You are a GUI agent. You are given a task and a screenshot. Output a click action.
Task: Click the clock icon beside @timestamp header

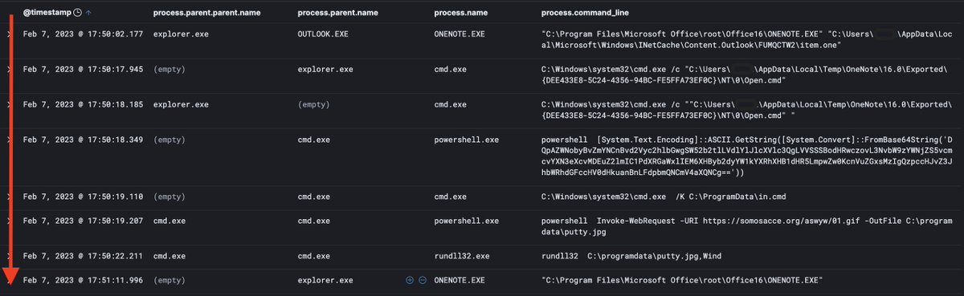tap(76, 13)
